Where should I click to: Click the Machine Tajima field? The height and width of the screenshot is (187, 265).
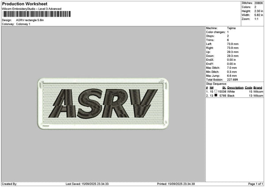click(221, 28)
